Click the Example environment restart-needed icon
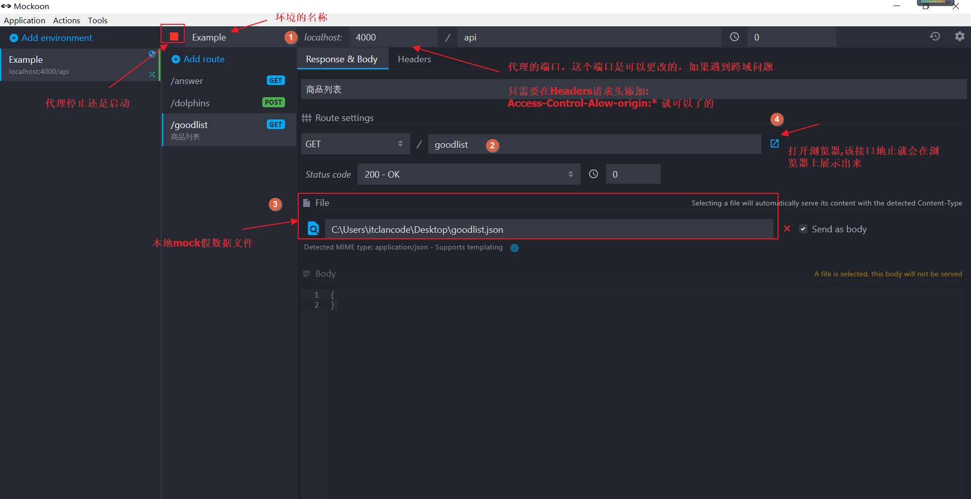 point(151,54)
